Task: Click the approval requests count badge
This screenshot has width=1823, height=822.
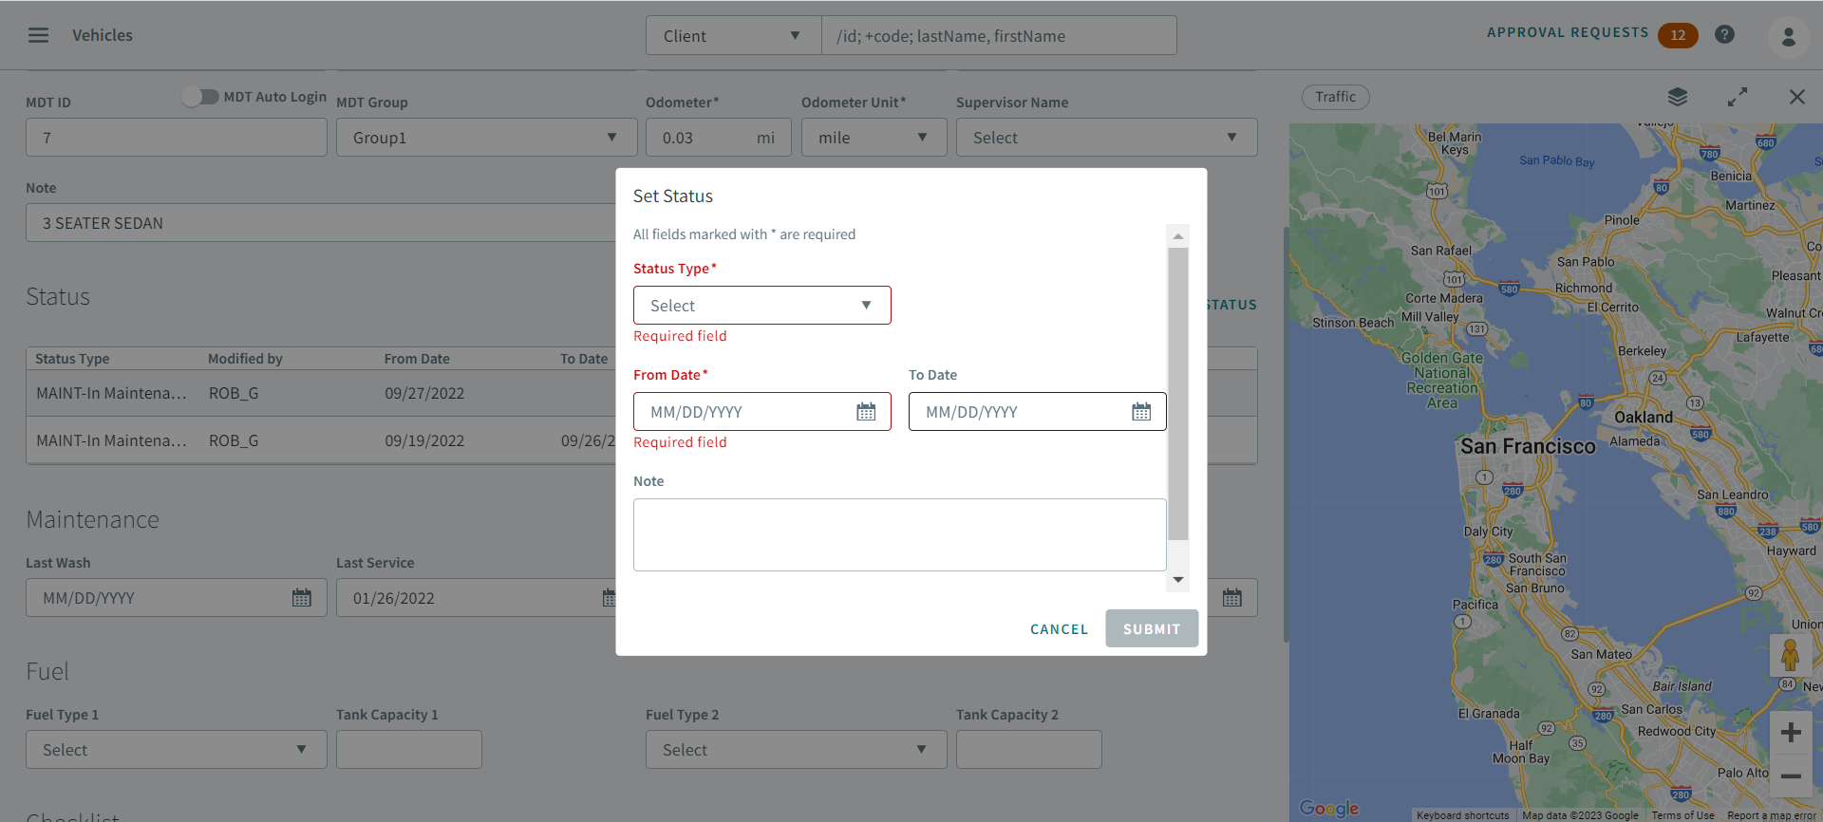Action: coord(1678,35)
